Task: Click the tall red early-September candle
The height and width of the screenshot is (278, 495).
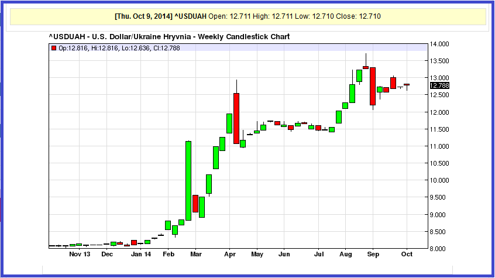Action: click(x=373, y=86)
